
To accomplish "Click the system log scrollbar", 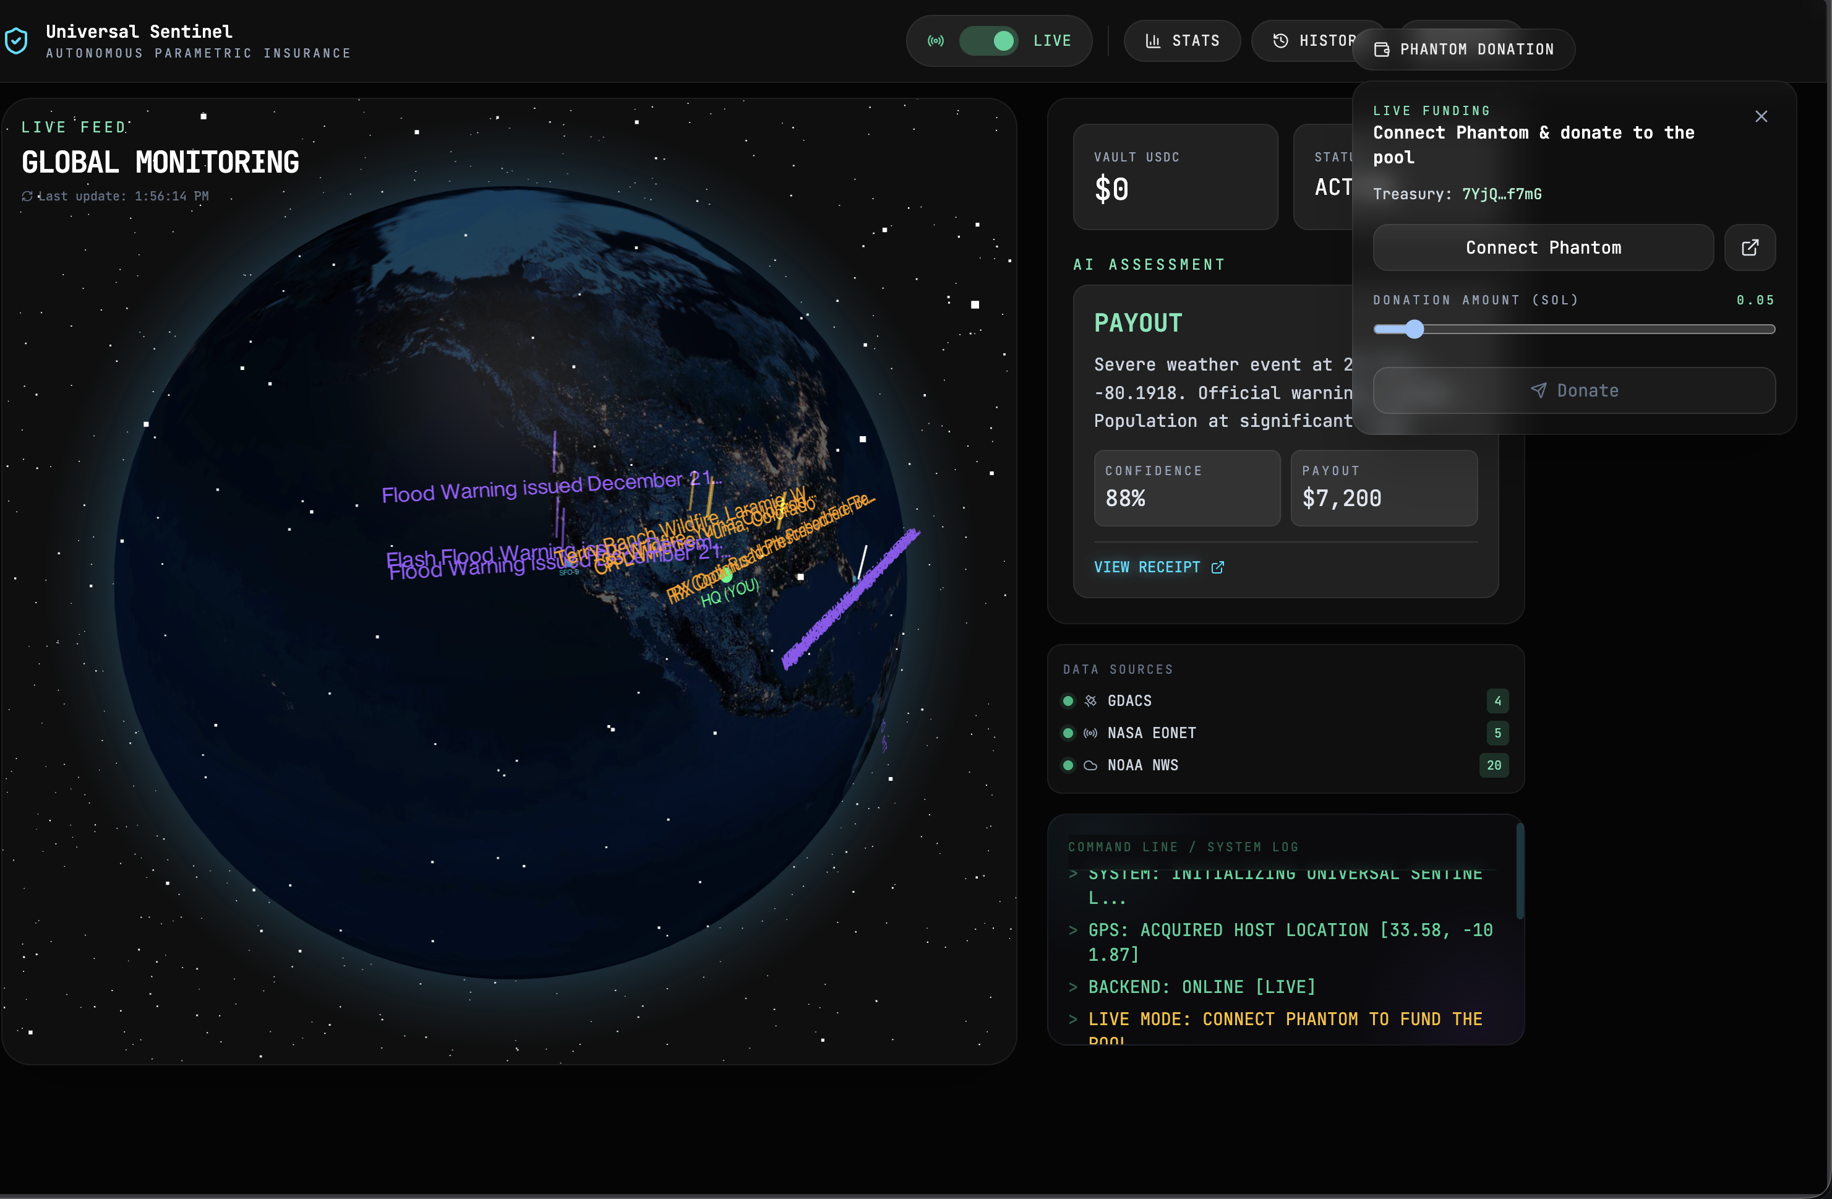I will [x=1520, y=872].
